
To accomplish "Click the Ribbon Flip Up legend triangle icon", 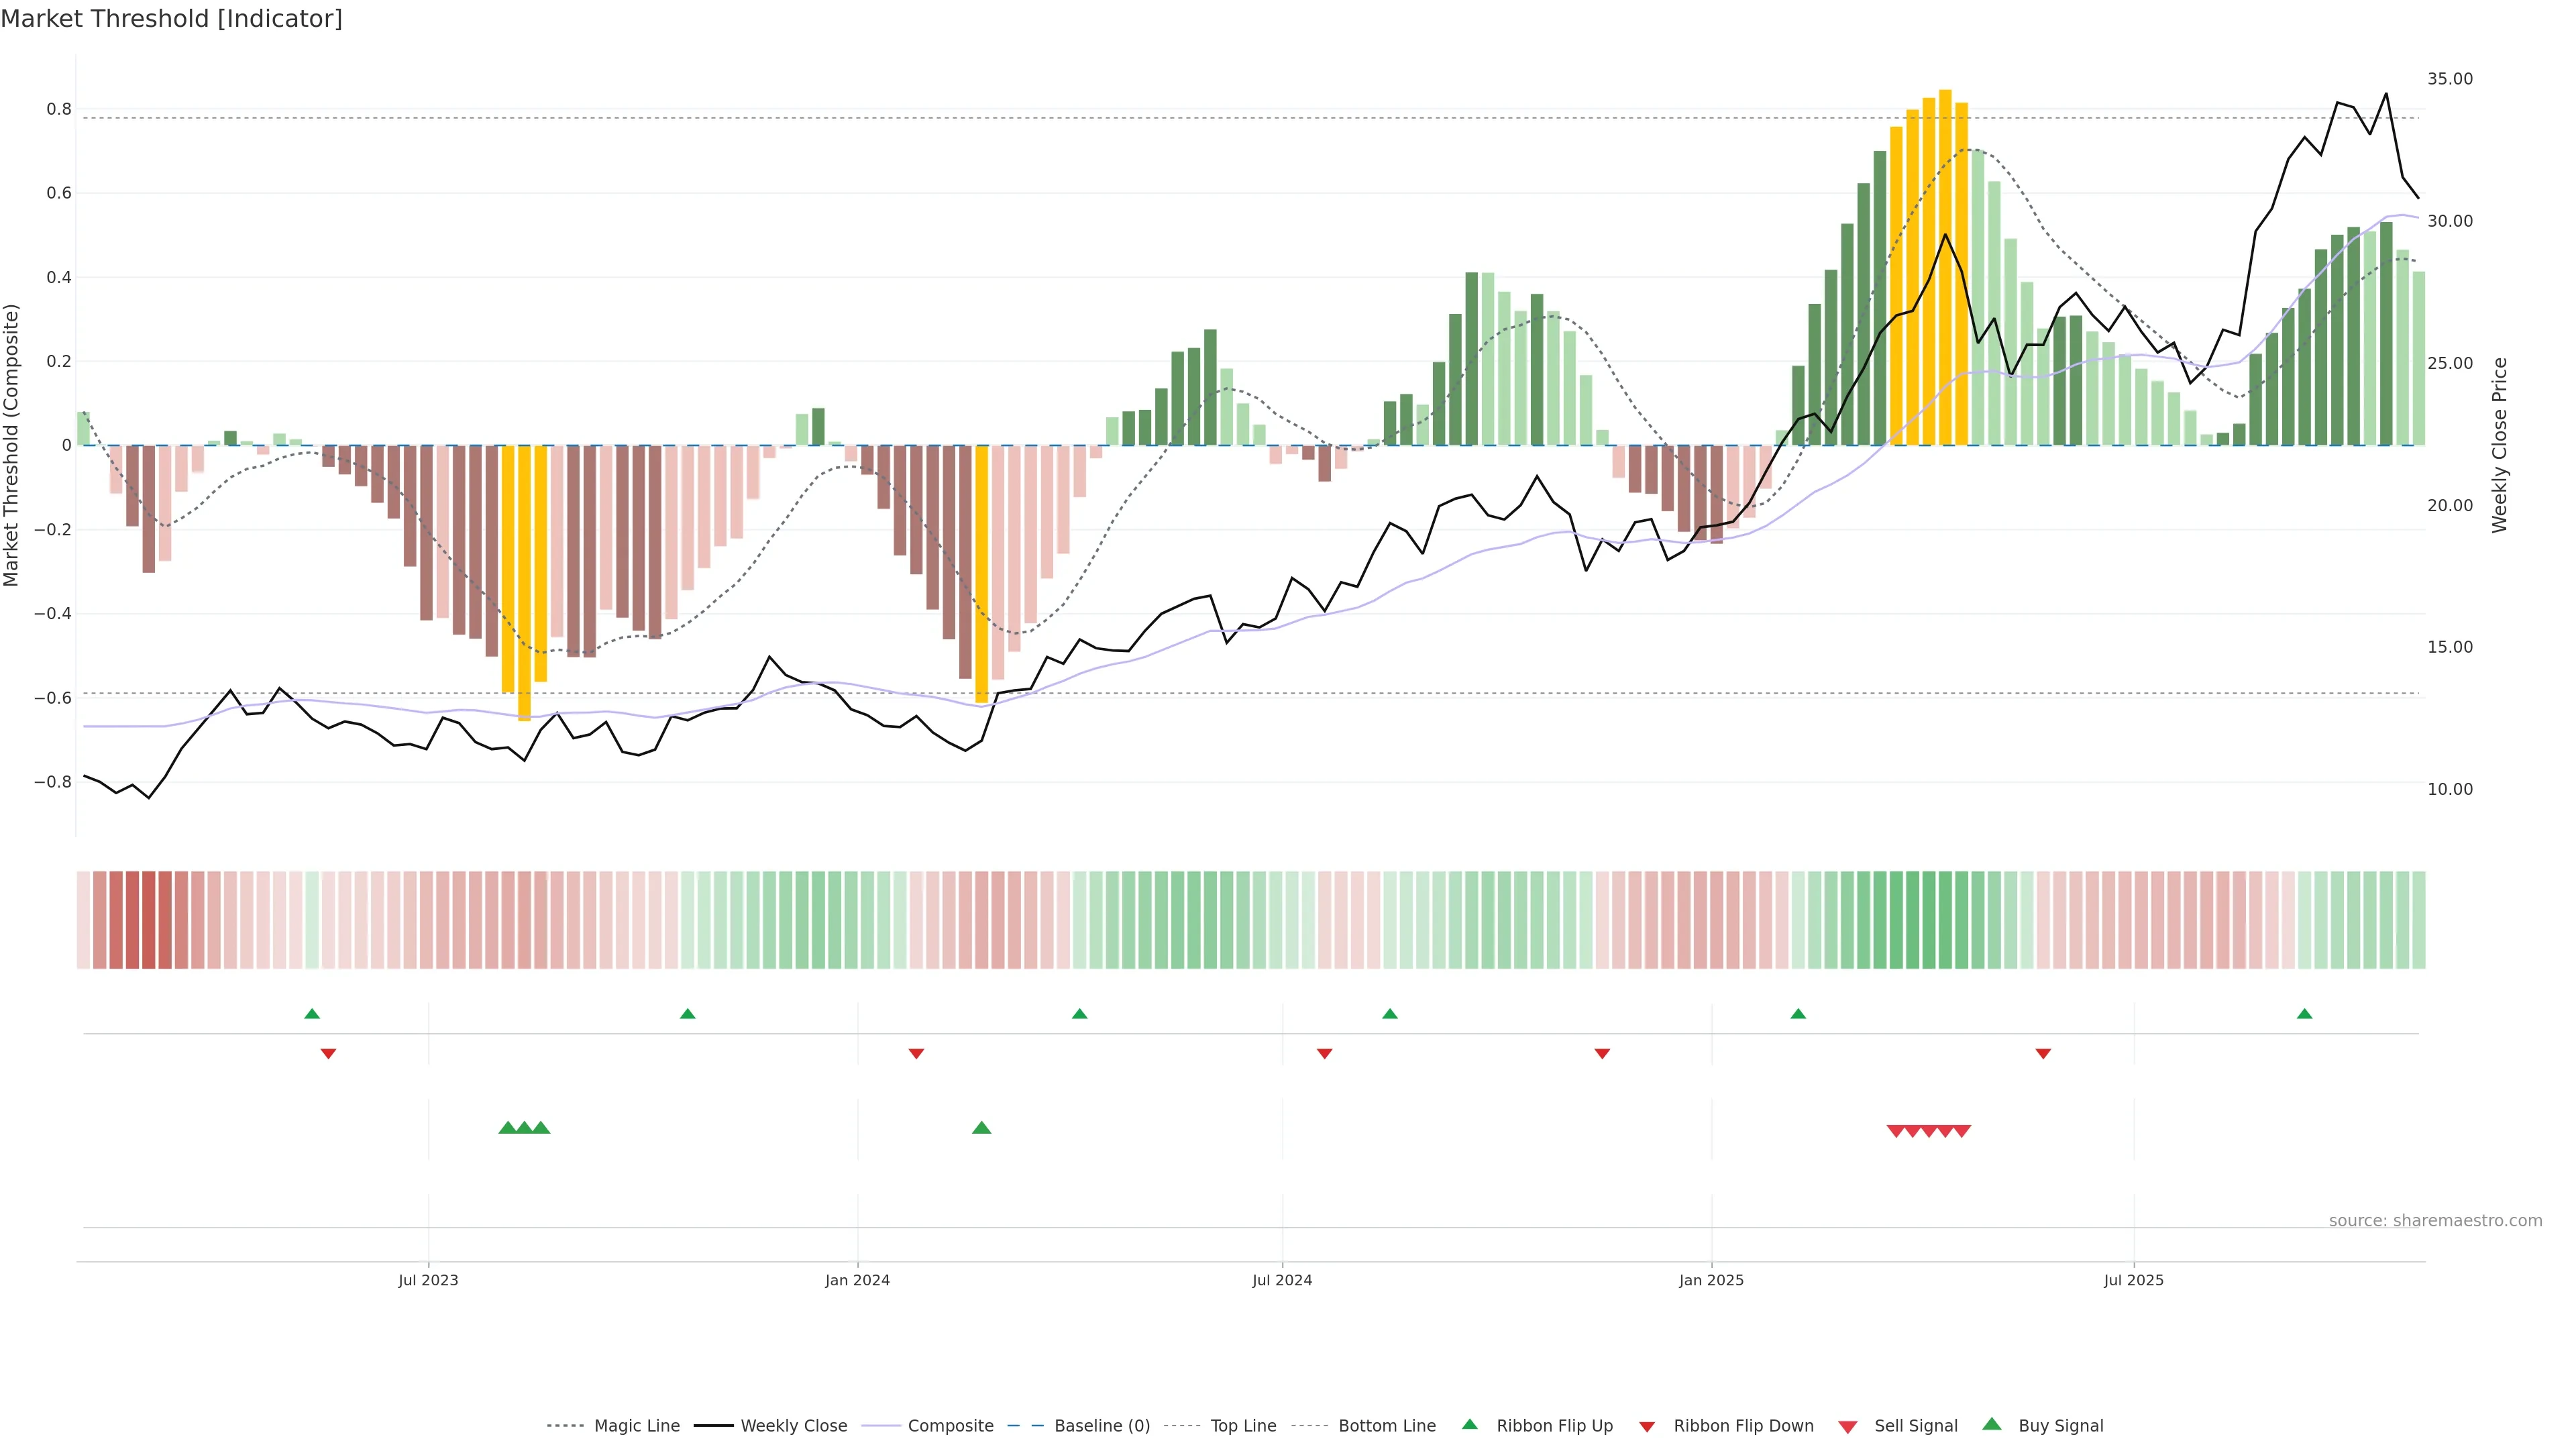I will (1469, 1424).
